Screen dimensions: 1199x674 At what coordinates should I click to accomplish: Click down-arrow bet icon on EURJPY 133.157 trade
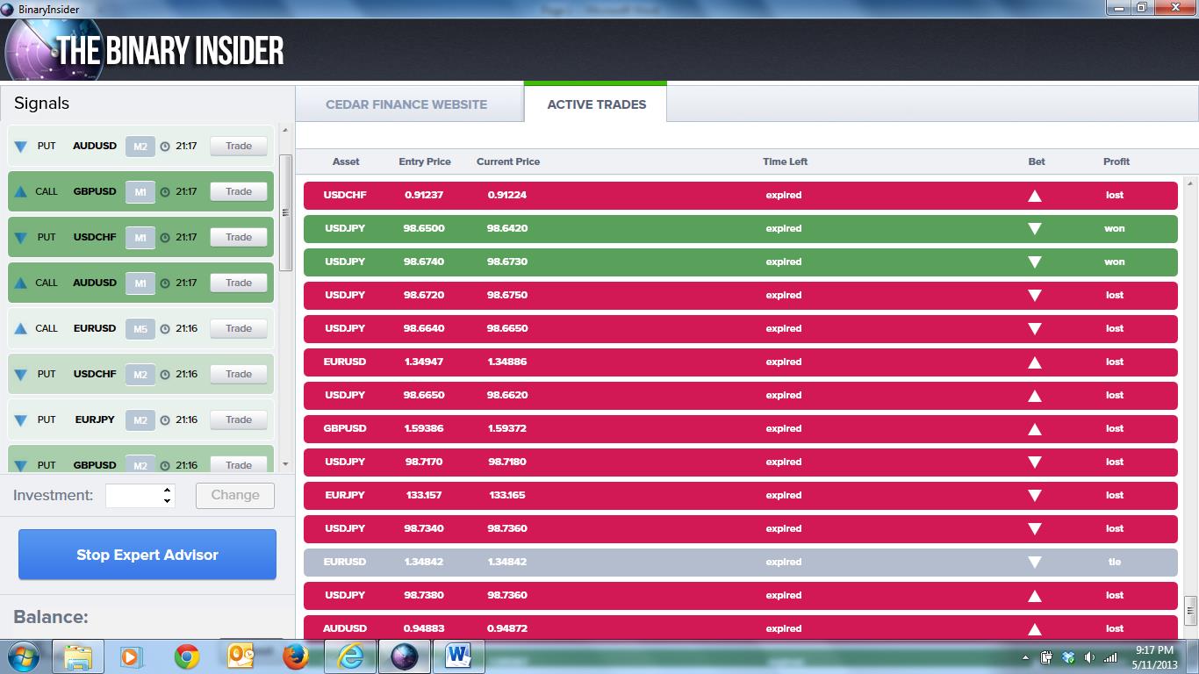point(1035,496)
